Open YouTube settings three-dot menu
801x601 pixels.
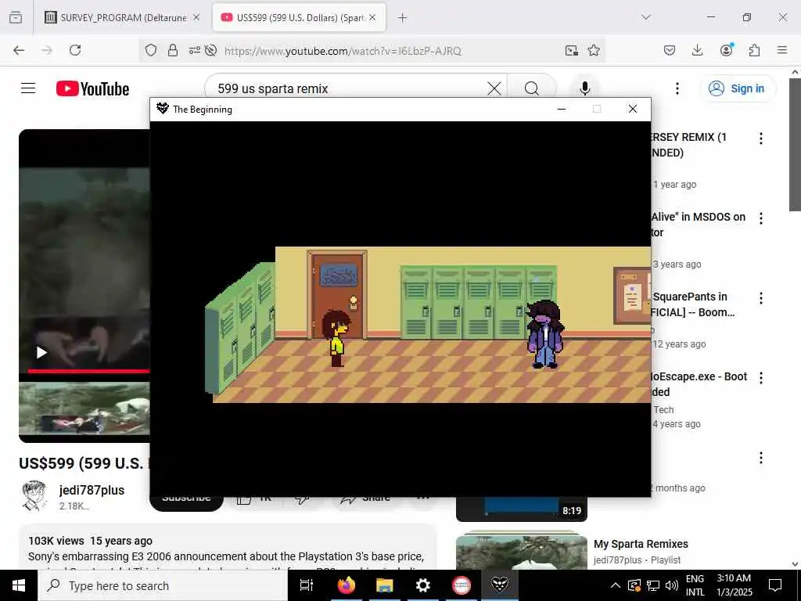[677, 89]
